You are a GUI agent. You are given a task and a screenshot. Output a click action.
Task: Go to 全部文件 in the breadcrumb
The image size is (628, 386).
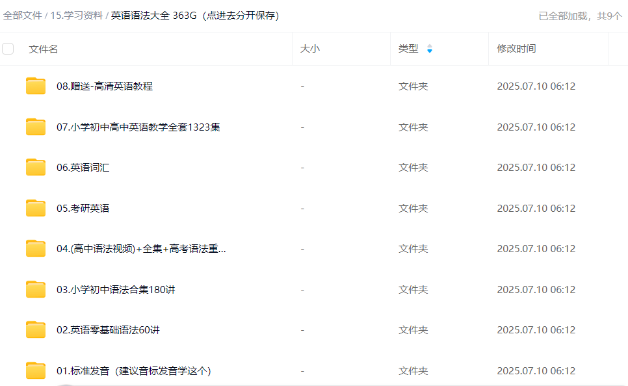pyautogui.click(x=23, y=16)
